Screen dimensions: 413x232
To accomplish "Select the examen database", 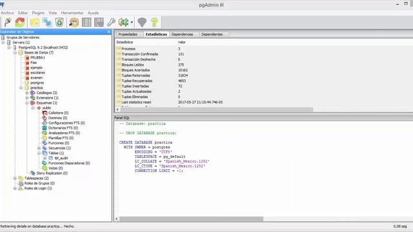I will point(37,77).
